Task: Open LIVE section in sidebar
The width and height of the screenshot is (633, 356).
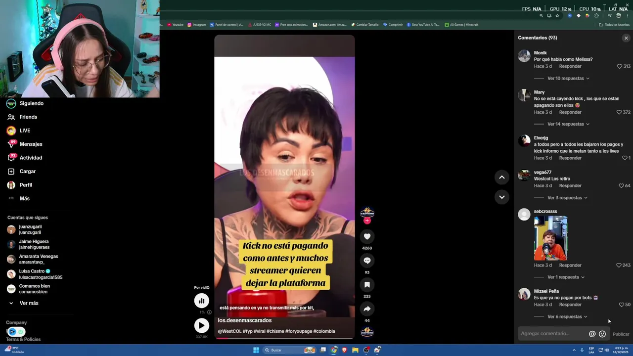Action: click(x=25, y=131)
